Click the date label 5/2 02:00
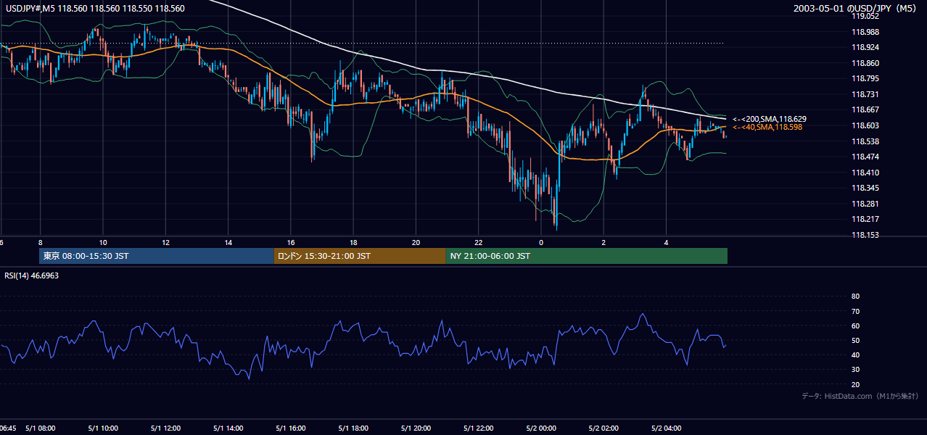927x435 pixels. click(603, 428)
